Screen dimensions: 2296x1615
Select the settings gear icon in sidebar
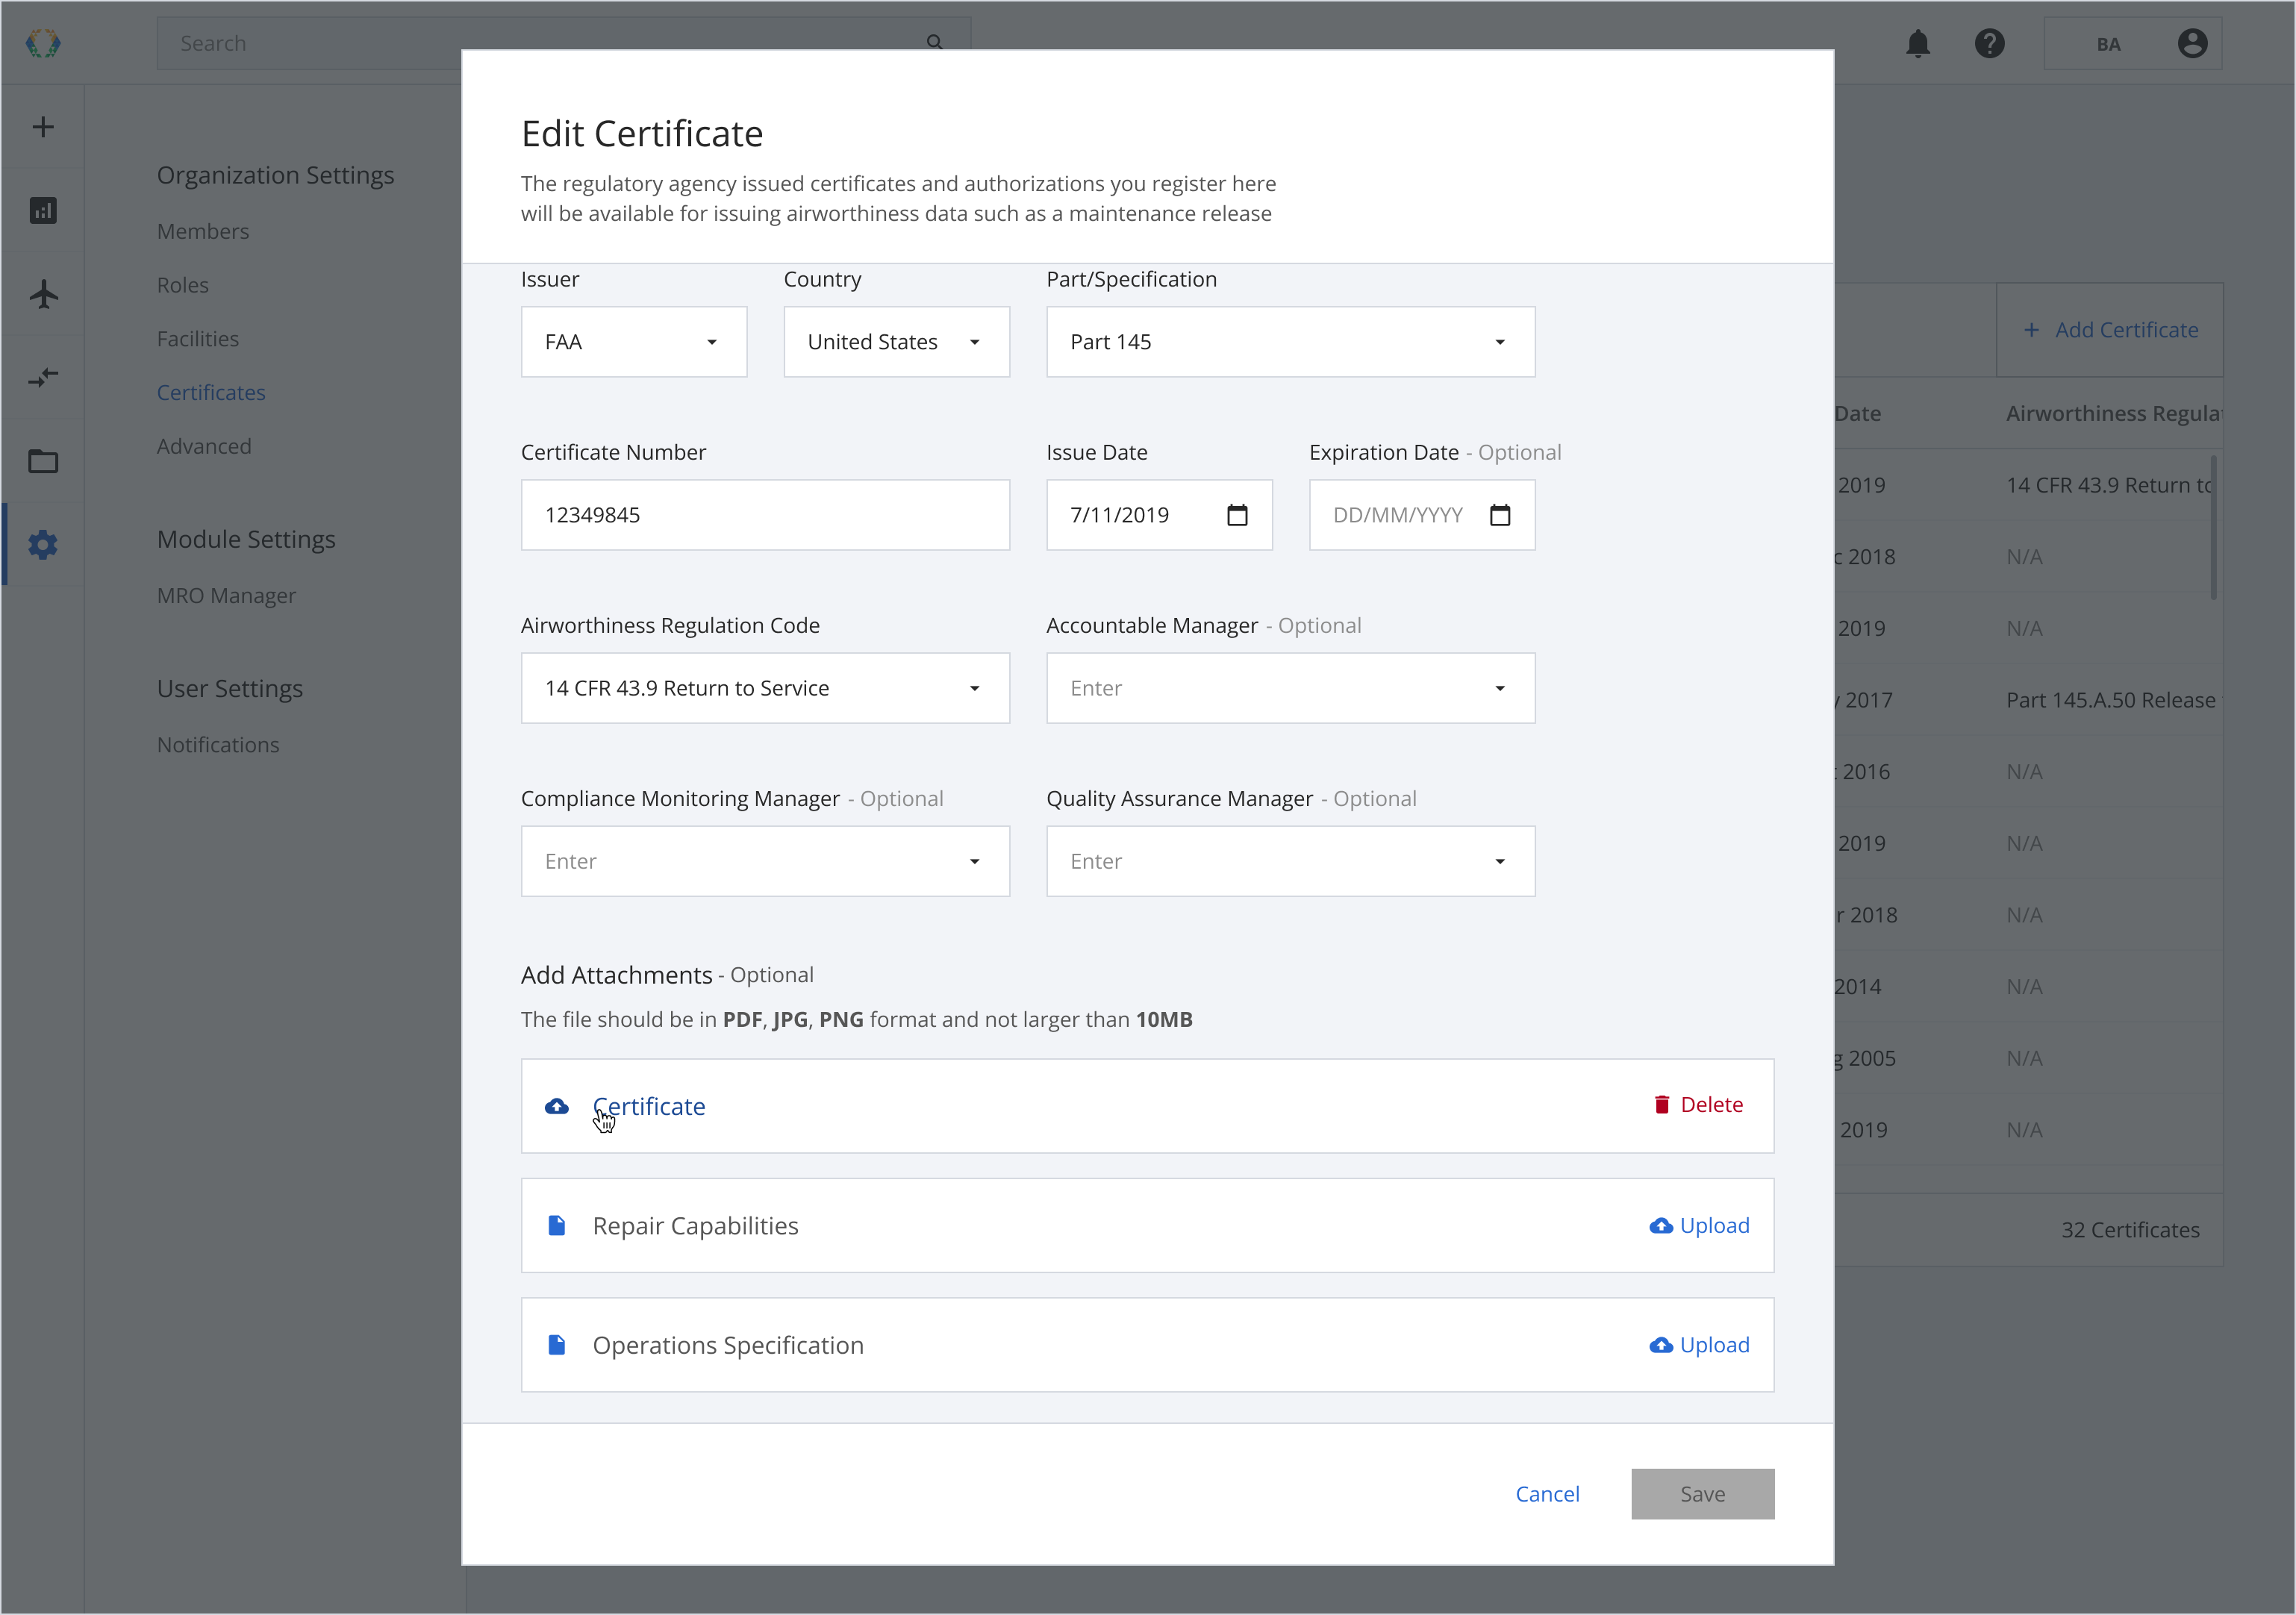43,544
